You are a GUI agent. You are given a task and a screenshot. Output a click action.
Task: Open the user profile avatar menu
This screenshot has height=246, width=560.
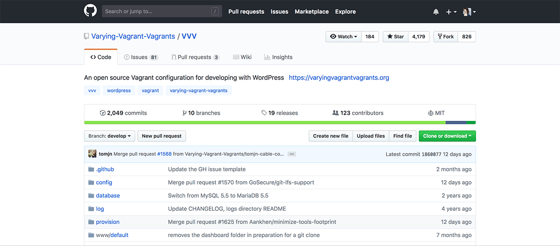pyautogui.click(x=469, y=12)
